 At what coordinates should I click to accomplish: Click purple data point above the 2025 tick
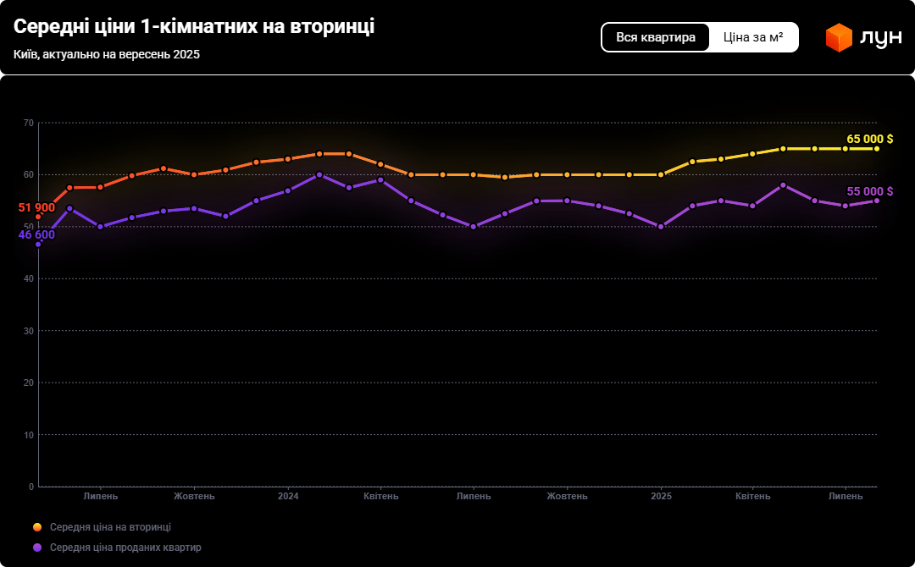coord(661,227)
